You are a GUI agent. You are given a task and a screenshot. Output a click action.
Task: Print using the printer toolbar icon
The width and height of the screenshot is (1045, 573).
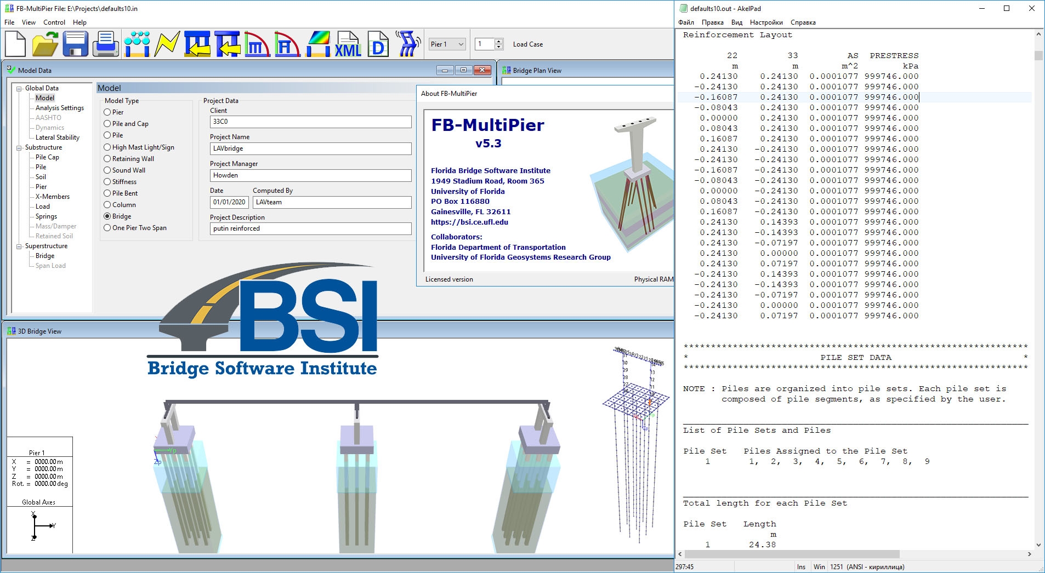pos(105,44)
